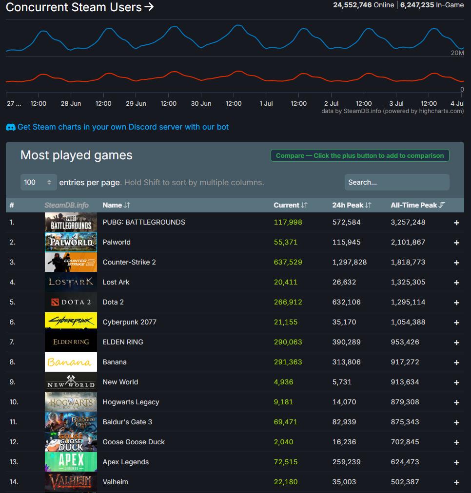
Task: Click the 6,247,235 In-Game counter
Action: 432,5
